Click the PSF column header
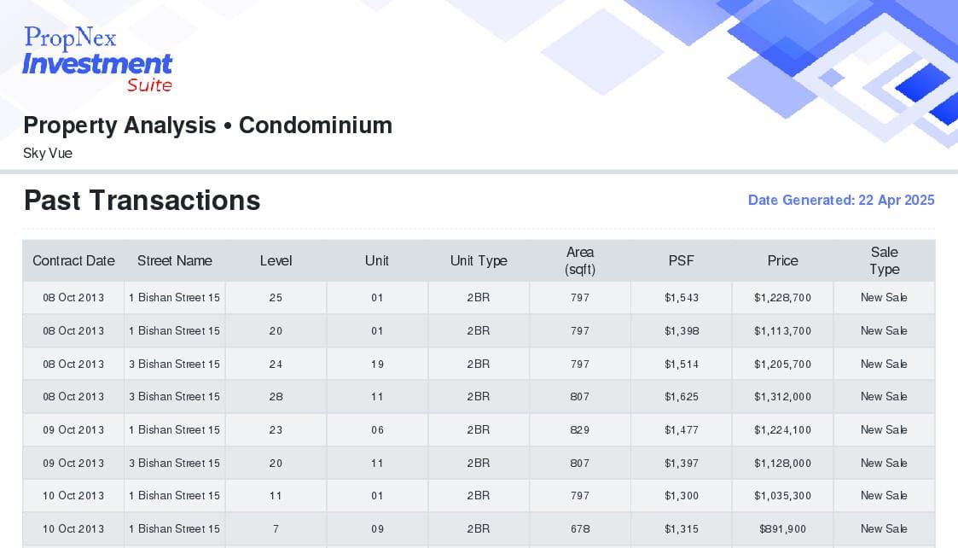Viewport: 958px width, 548px height. (682, 261)
